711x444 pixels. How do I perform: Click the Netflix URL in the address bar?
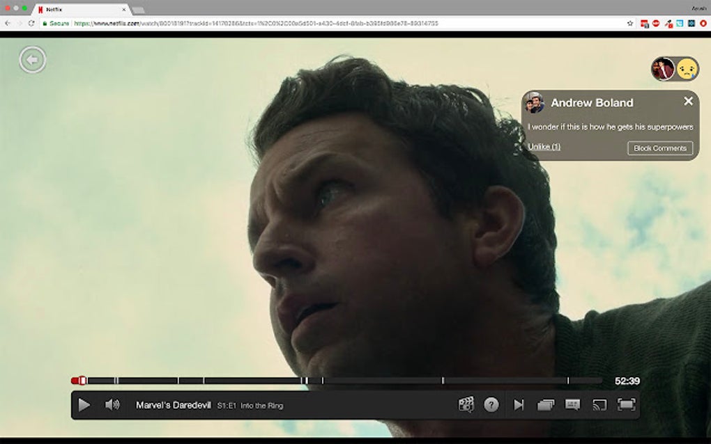[256, 23]
